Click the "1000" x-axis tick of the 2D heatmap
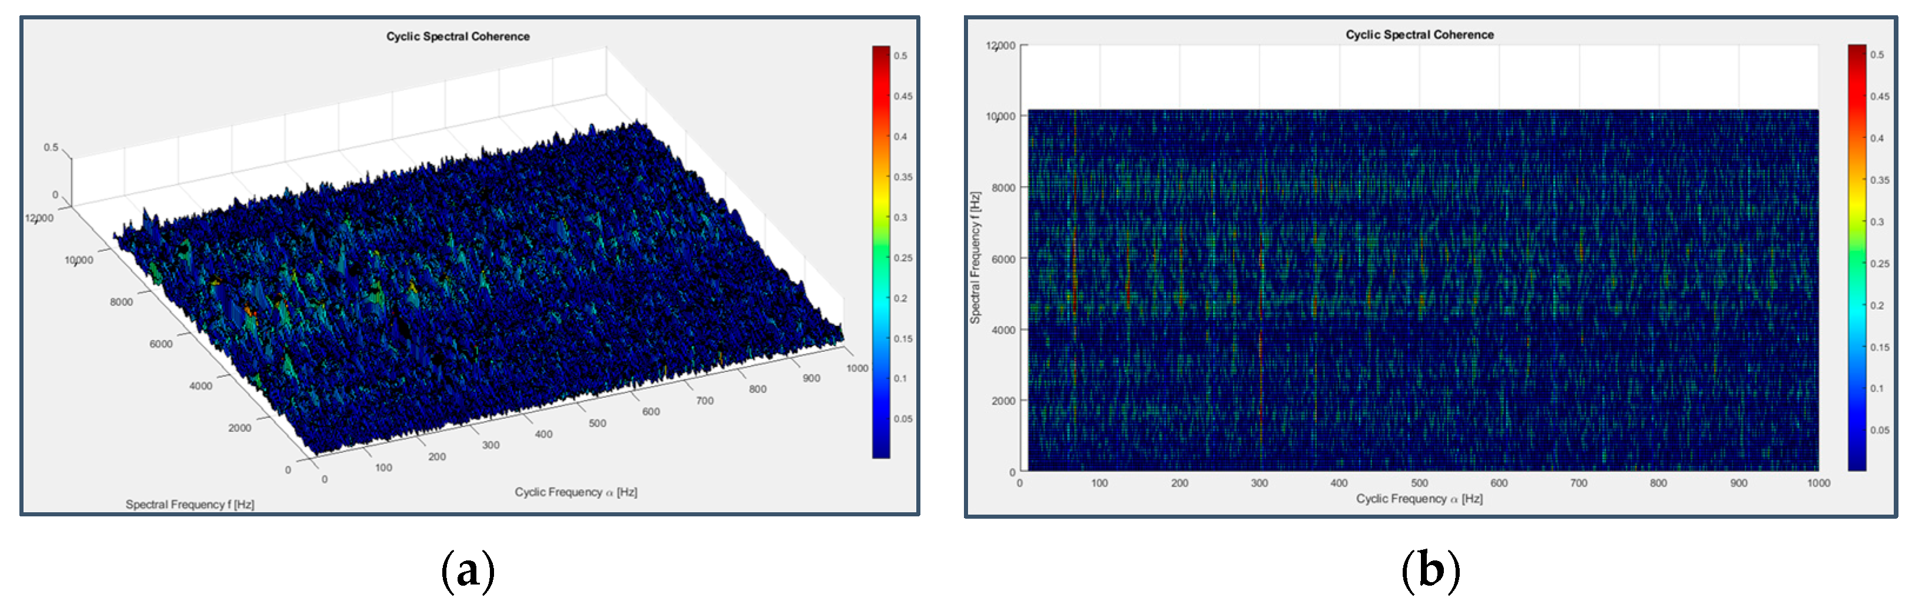This screenshot has width=1912, height=608. click(1818, 483)
